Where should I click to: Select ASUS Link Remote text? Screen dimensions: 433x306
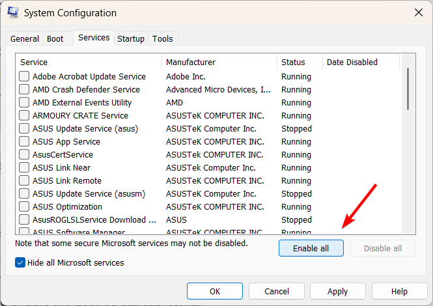coord(67,180)
